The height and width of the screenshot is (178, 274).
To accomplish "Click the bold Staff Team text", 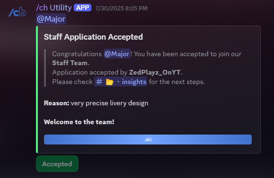I will (x=70, y=63).
